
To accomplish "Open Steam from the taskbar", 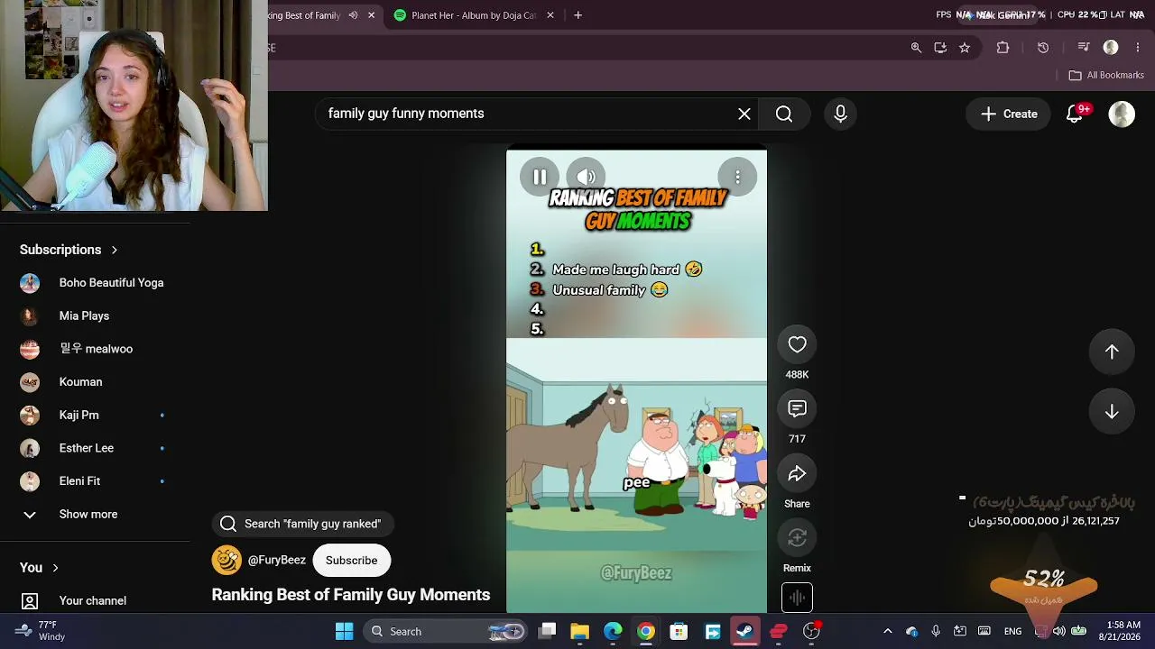I will pos(745,631).
